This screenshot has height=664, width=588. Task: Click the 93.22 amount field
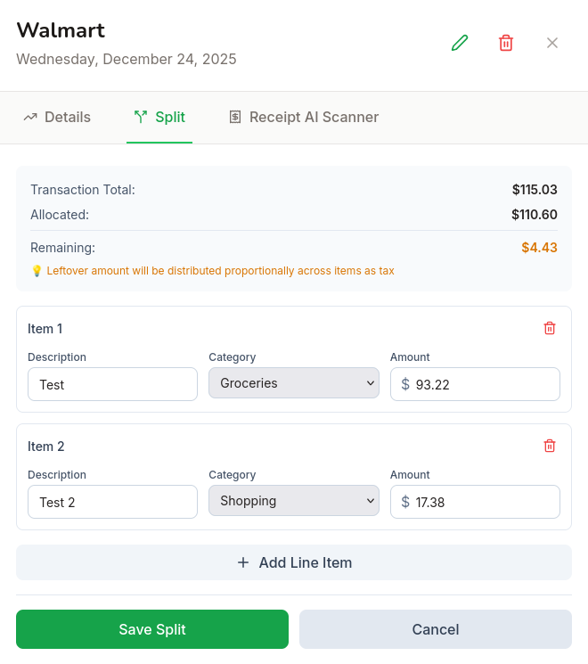pyautogui.click(x=482, y=384)
